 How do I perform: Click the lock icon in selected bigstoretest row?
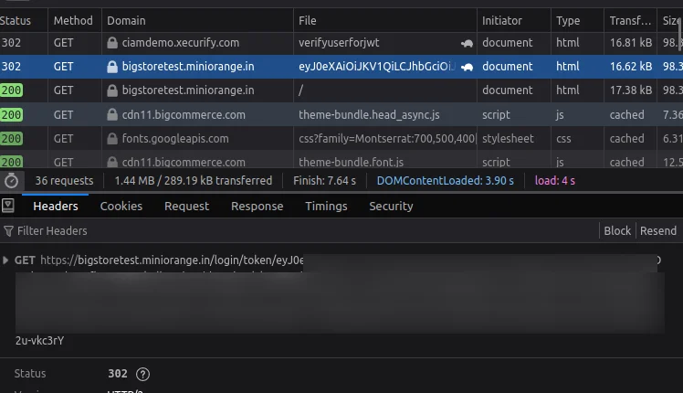pos(112,67)
